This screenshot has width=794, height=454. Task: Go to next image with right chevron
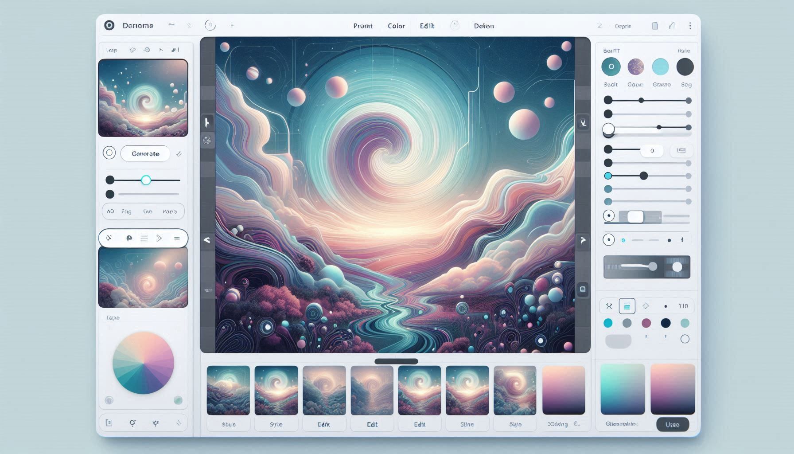583,240
